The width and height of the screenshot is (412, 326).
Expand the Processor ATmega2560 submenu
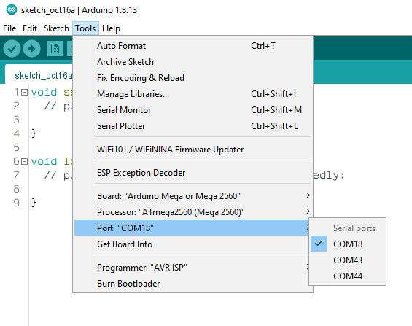pyautogui.click(x=193, y=212)
